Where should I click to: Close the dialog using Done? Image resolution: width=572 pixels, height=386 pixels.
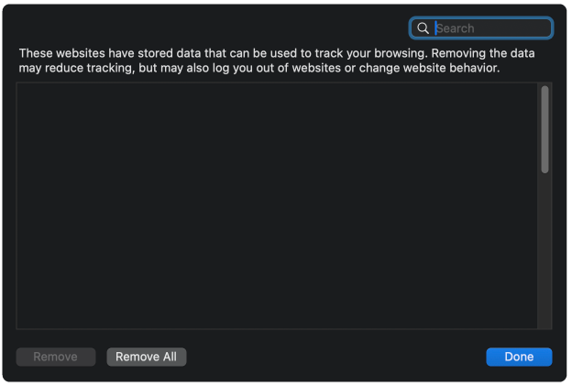519,357
